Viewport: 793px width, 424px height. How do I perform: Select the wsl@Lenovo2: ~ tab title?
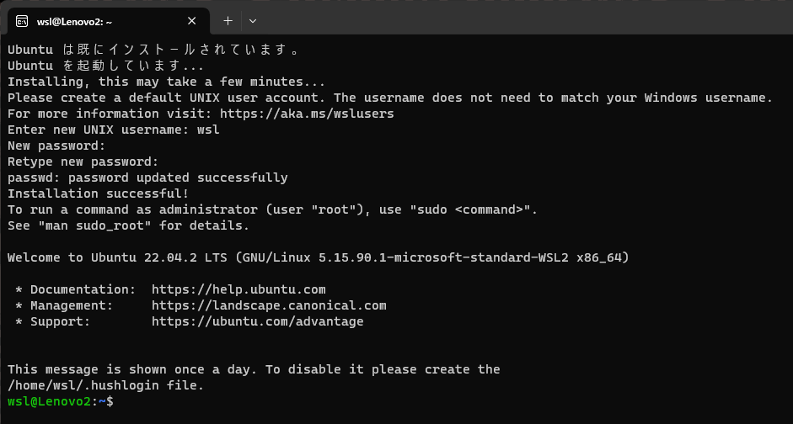[74, 21]
